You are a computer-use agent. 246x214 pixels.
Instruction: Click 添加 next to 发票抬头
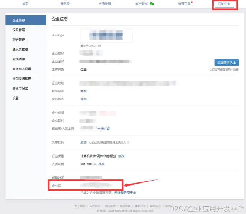coord(83,142)
